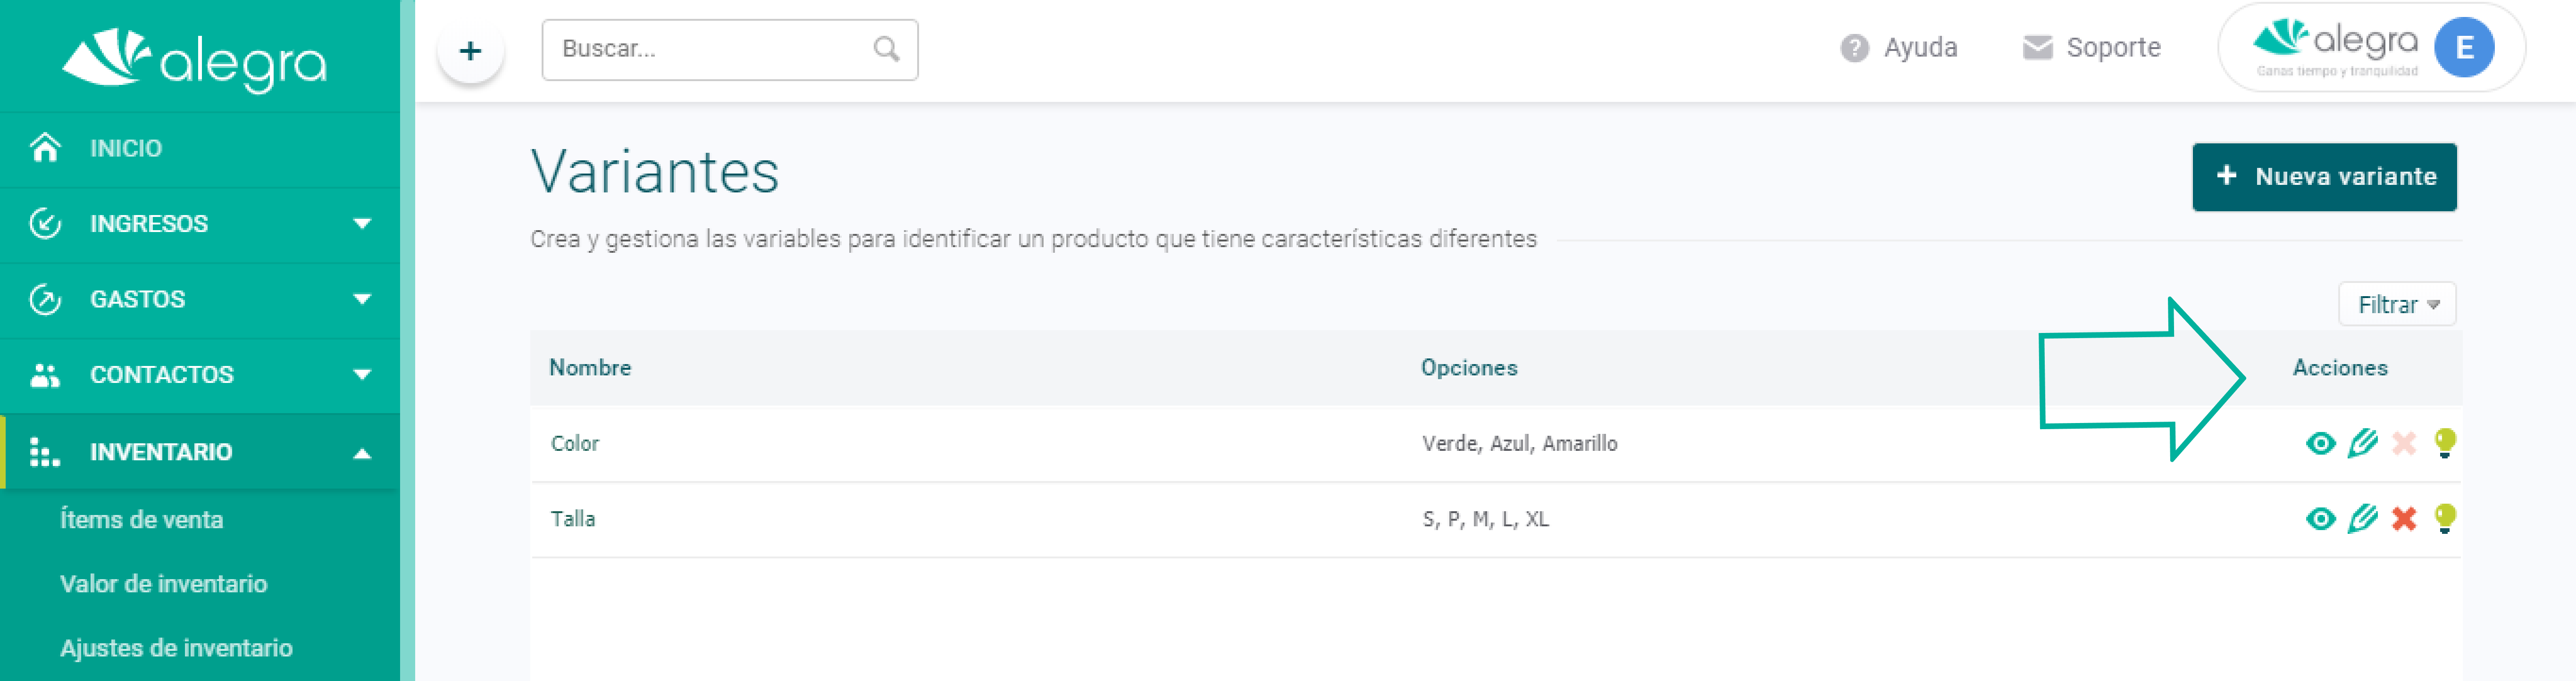
Task: View the Talla variant with eye icon
Action: coord(2320,519)
